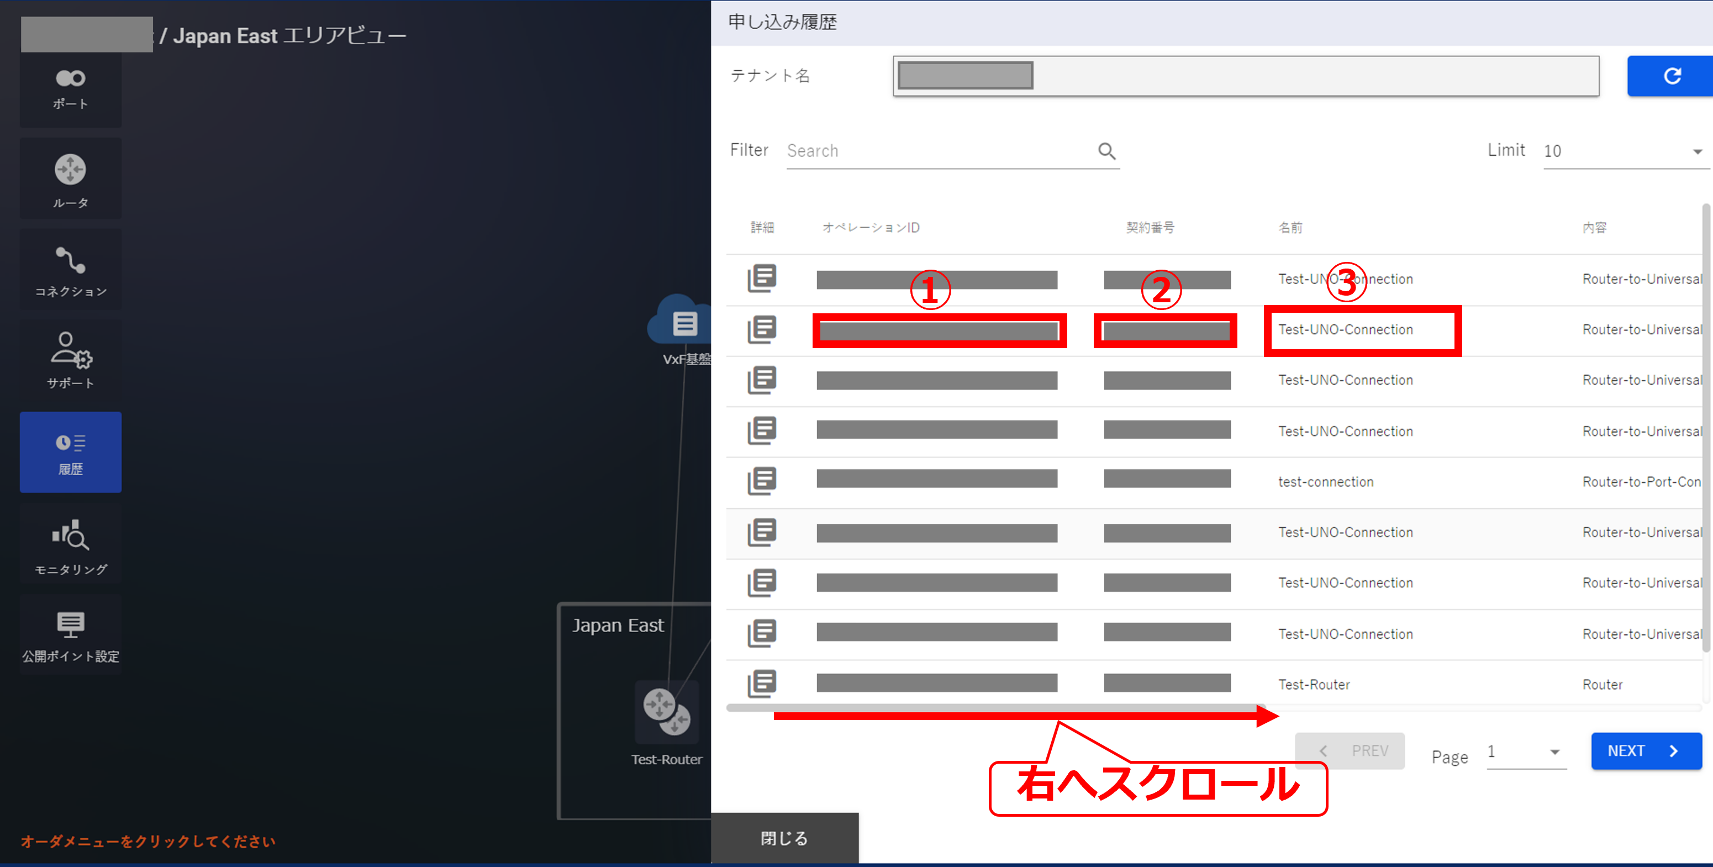Click the blue refresh button

click(1670, 76)
